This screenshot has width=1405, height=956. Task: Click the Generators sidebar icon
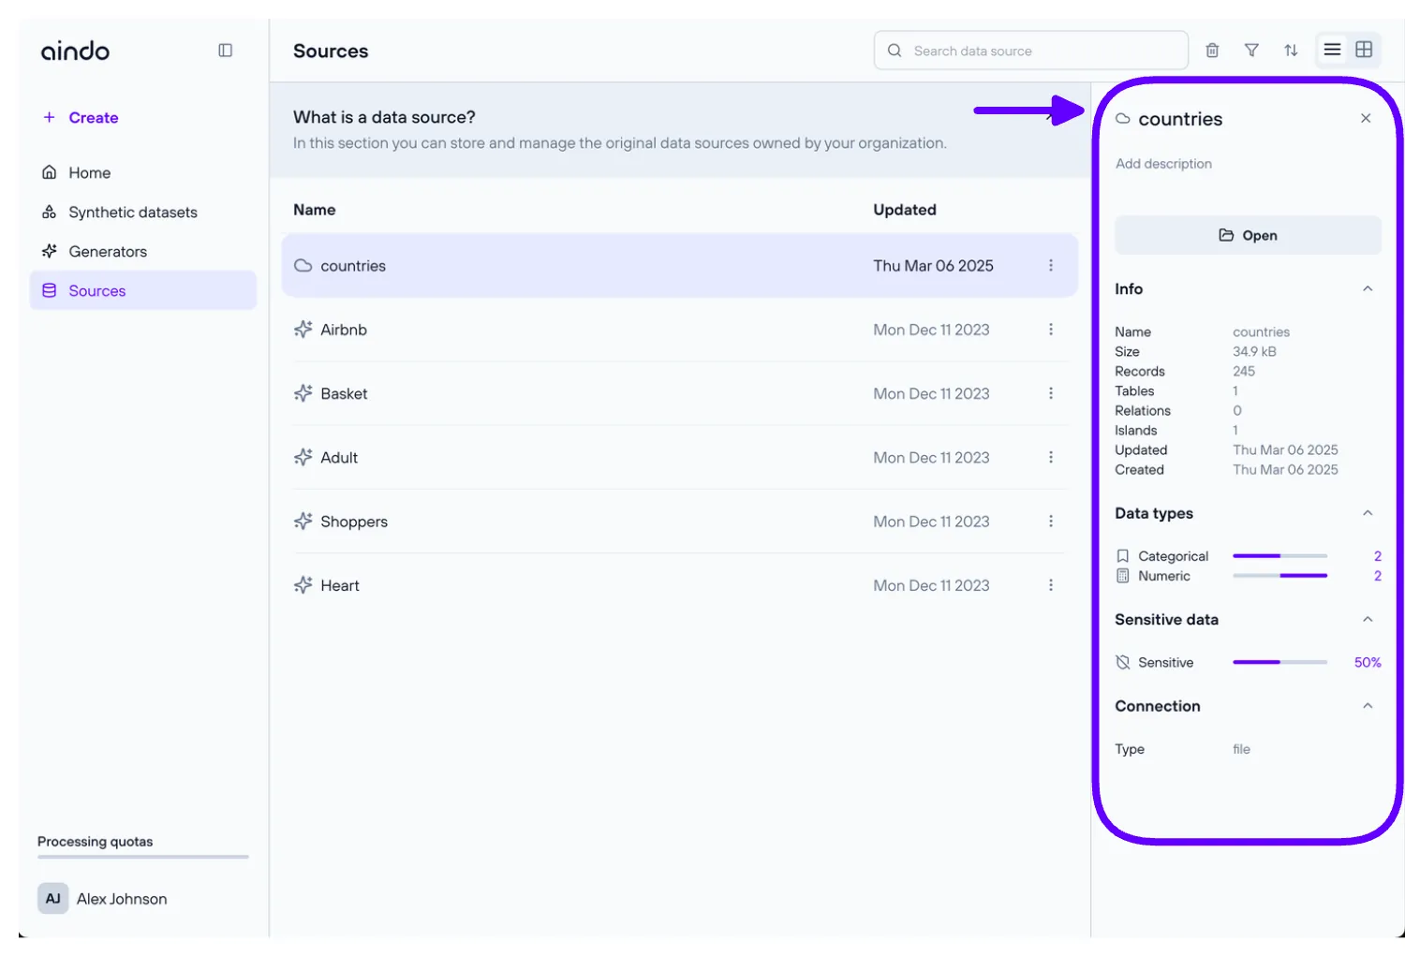click(50, 251)
